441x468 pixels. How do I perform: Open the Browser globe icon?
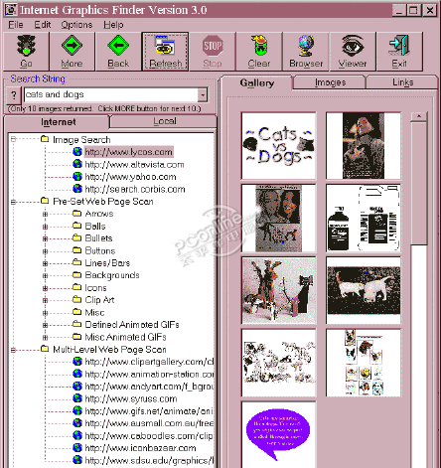tap(306, 46)
